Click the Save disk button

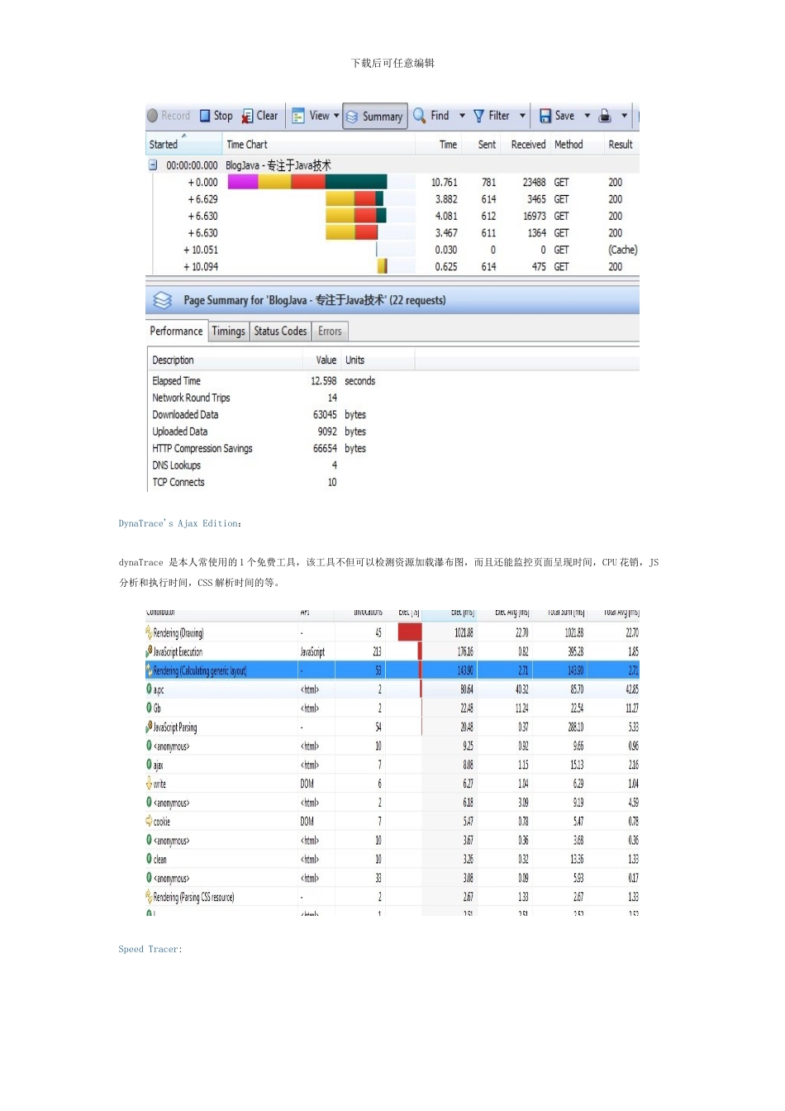[x=557, y=116]
